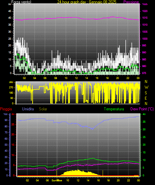Click blue humidity axis value 70

pos(6,132)
